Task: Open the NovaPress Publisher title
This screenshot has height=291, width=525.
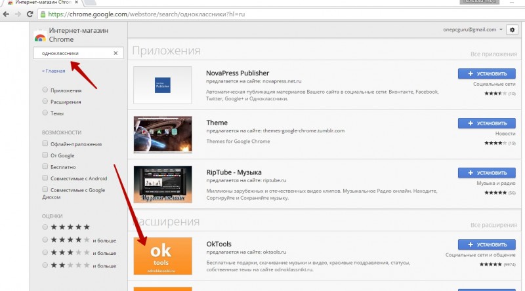Action: click(x=238, y=73)
